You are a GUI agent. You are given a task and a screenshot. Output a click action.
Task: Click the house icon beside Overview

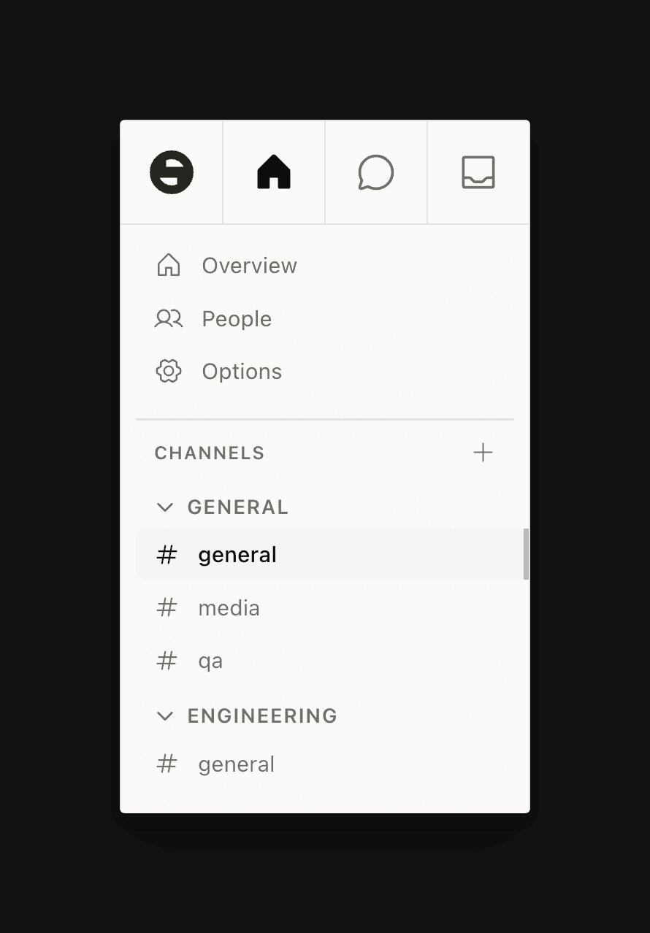(x=168, y=265)
